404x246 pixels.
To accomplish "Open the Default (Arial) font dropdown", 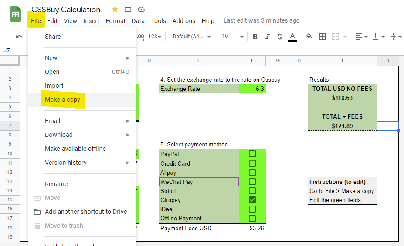I will (192, 37).
